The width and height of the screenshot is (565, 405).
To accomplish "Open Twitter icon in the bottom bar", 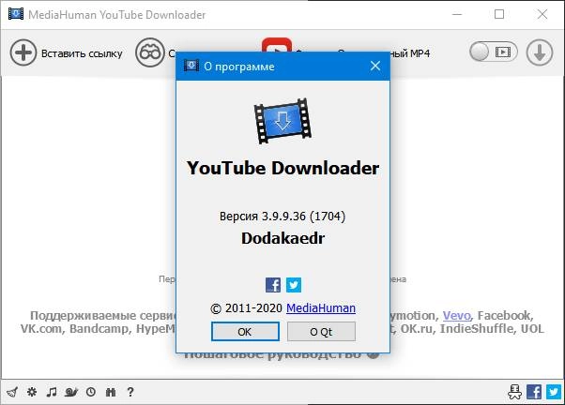I will point(554,392).
